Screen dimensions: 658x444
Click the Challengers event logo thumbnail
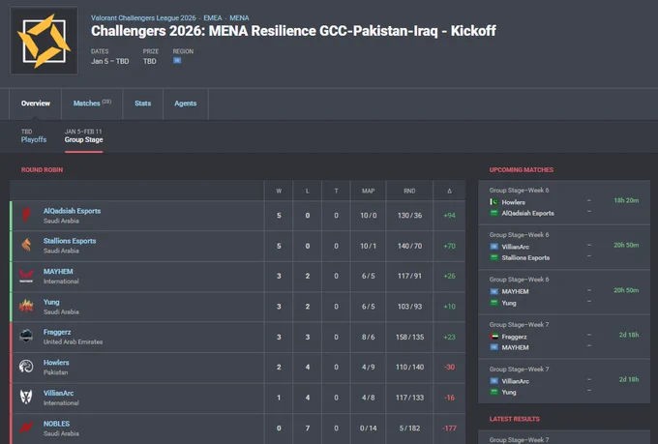pos(45,41)
